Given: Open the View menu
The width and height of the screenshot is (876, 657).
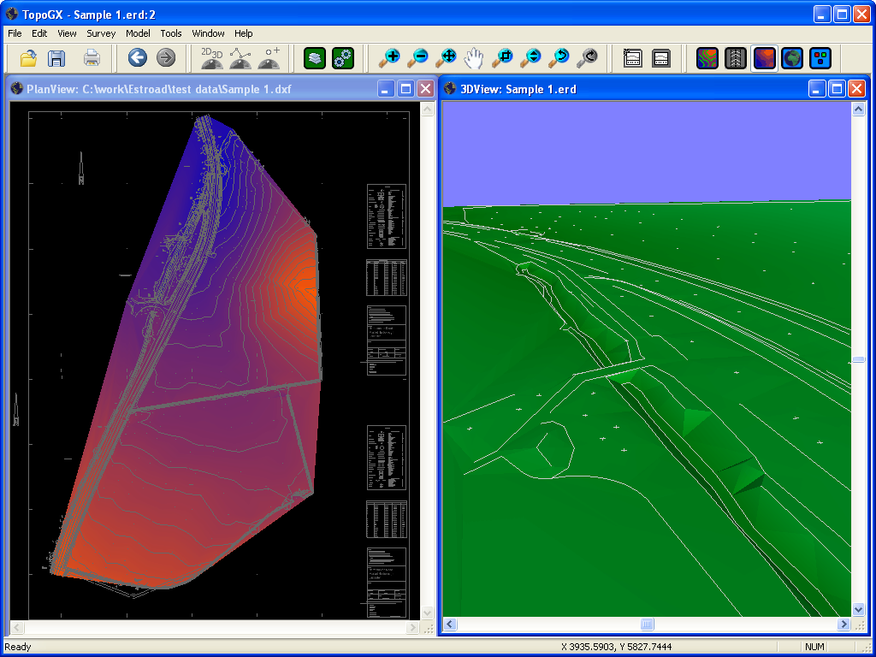Looking at the screenshot, I should [x=67, y=33].
